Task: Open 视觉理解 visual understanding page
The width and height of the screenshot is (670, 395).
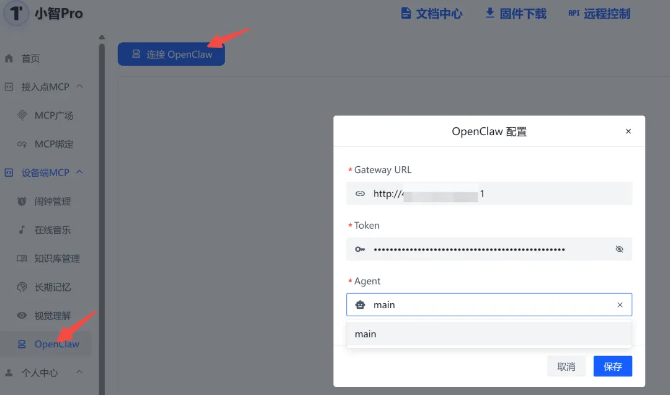Action: 53,316
